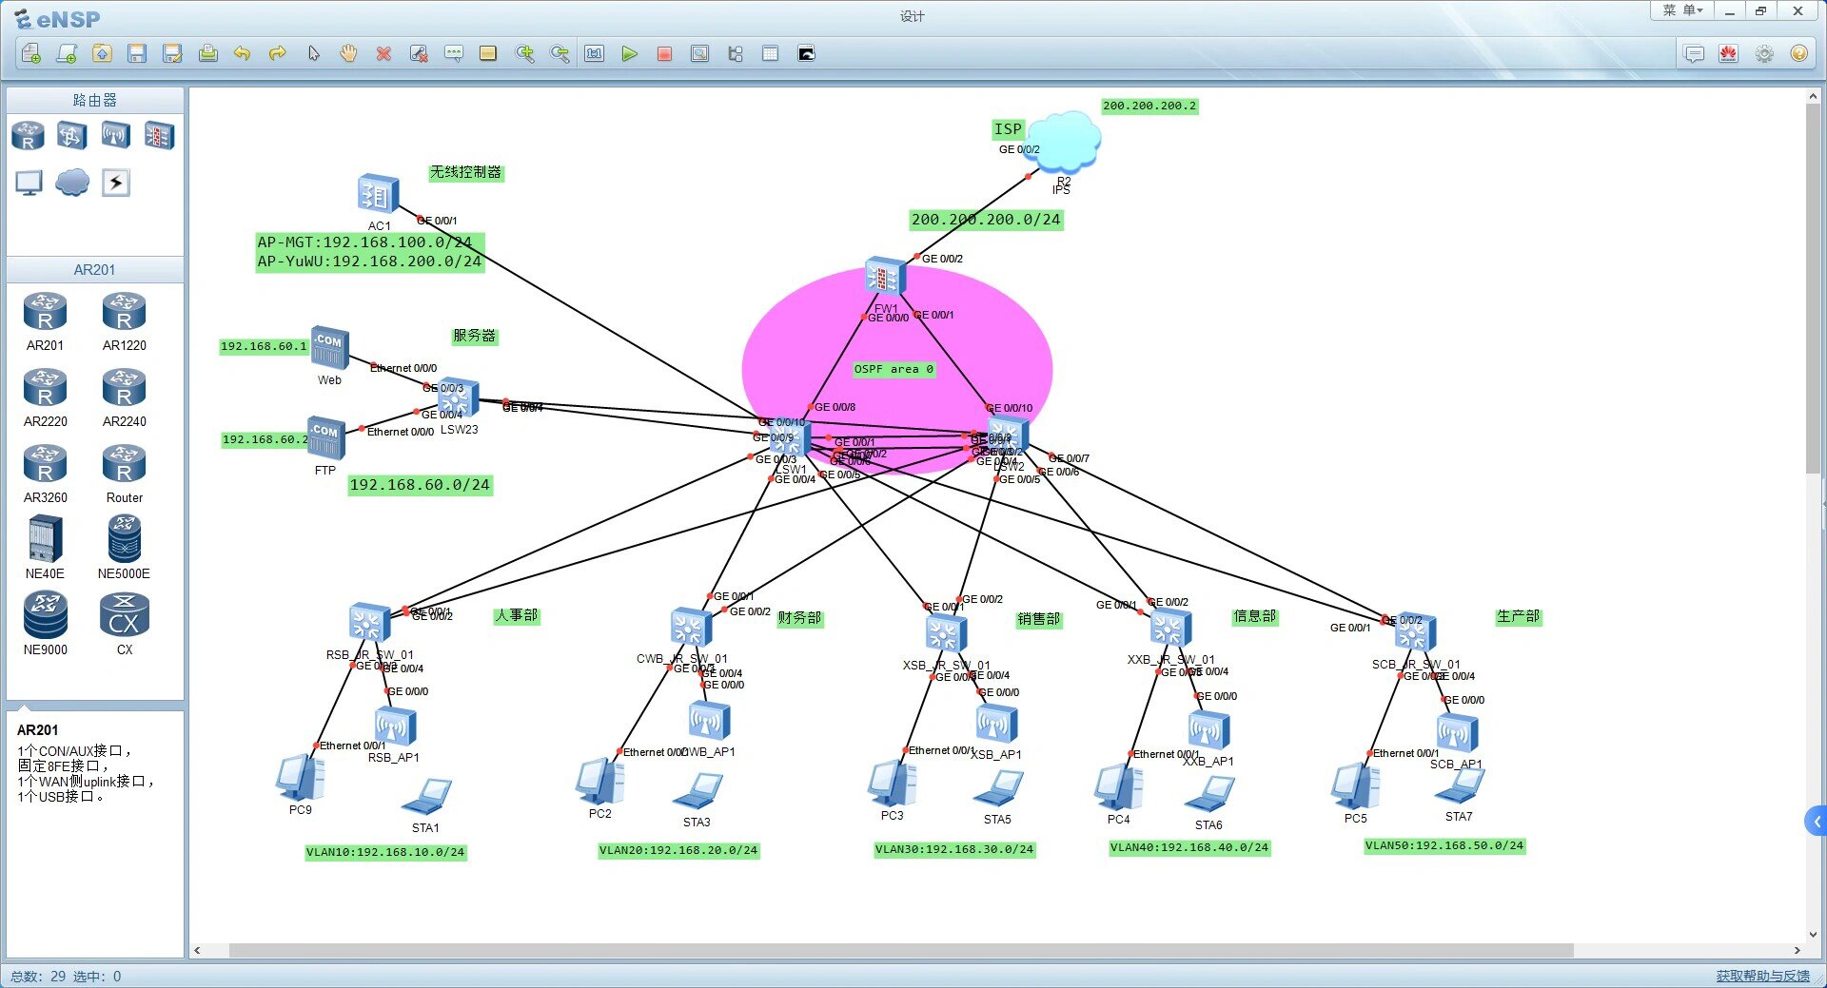Click the FW1 firewall node

pos(884,278)
